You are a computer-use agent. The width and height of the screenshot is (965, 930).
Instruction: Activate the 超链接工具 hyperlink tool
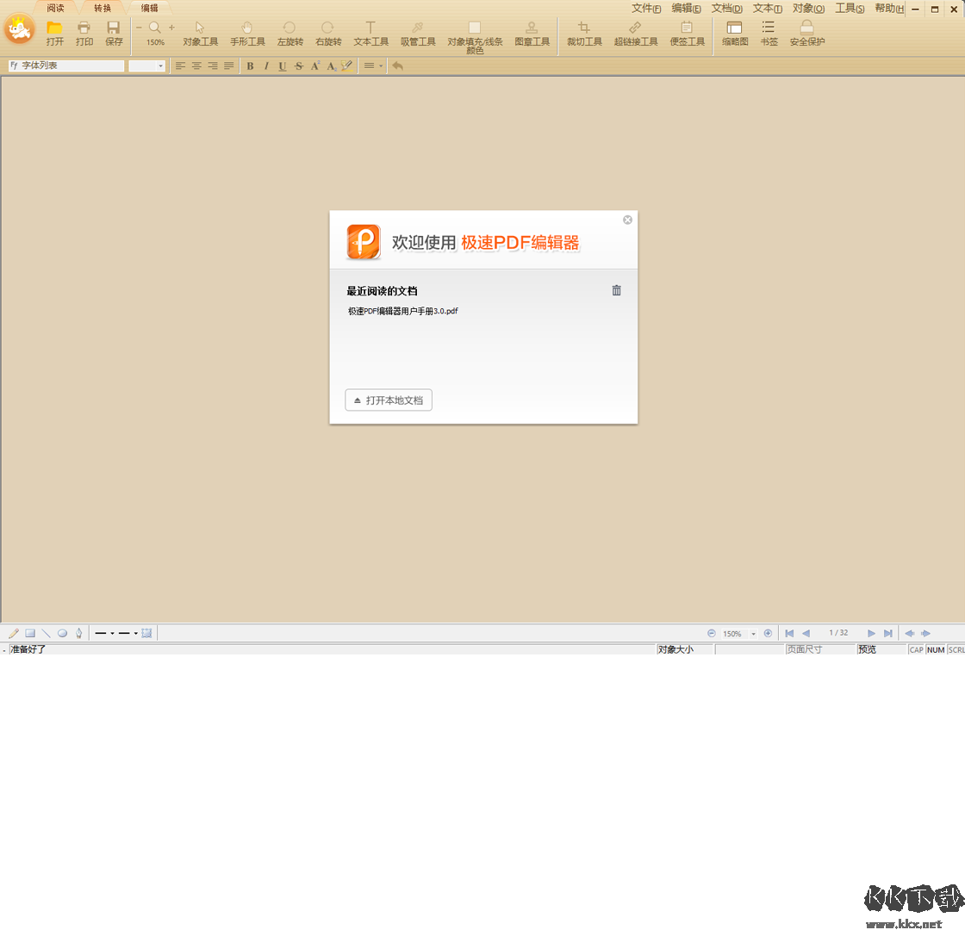point(636,34)
